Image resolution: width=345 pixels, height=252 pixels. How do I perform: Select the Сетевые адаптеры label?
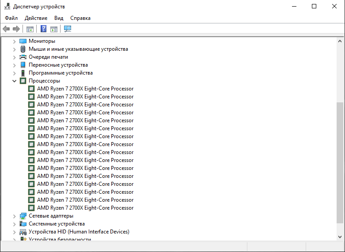pos(51,216)
